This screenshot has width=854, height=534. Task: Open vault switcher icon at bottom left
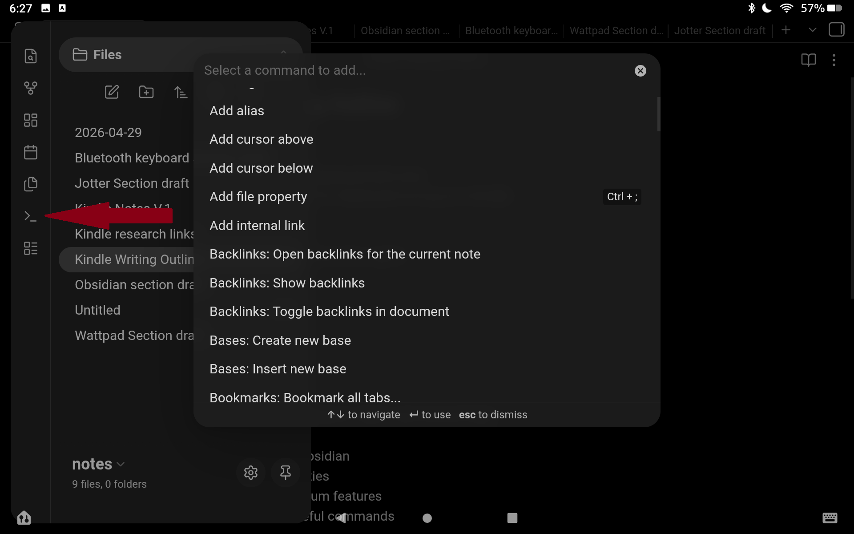coord(24,518)
